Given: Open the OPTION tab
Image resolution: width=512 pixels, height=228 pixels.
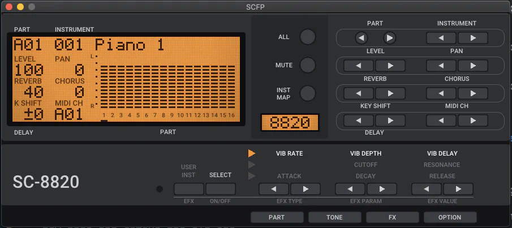Looking at the screenshot, I should pos(450,217).
